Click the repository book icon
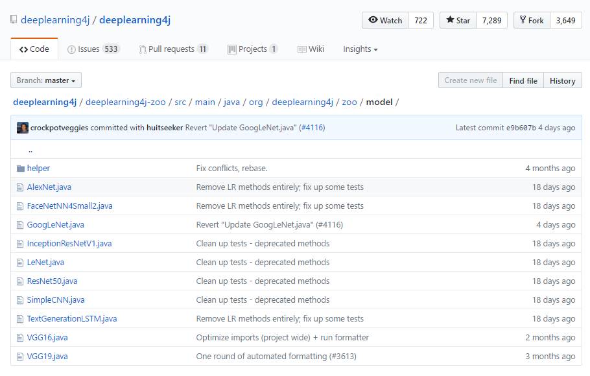 14,19
